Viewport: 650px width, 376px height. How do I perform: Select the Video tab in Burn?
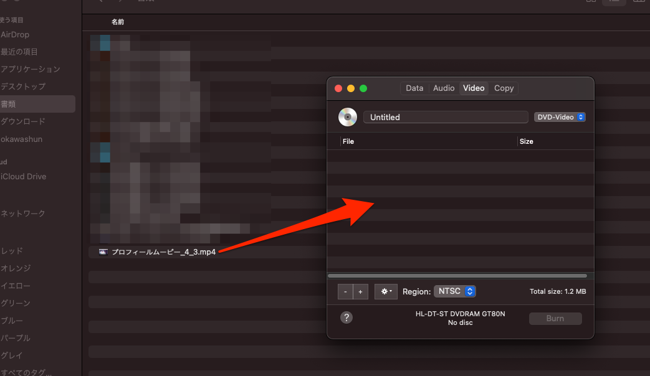tap(474, 88)
